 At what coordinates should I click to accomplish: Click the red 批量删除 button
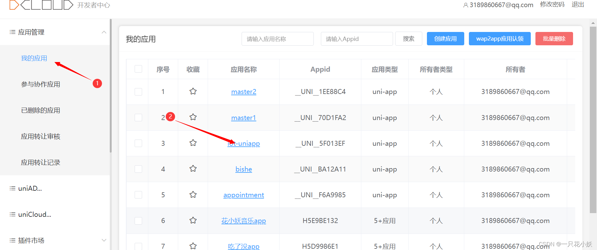tap(554, 39)
